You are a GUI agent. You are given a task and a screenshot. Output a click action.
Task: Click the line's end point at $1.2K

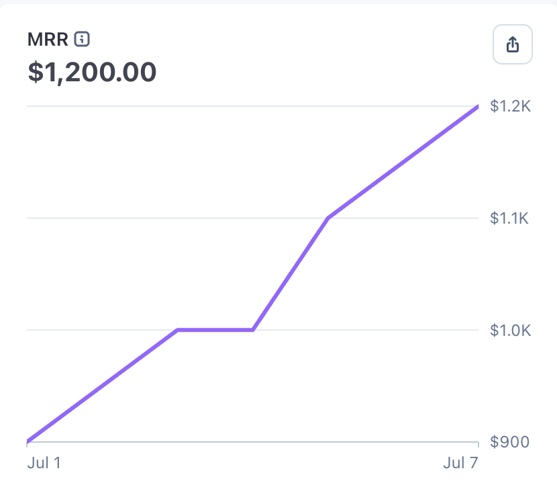[478, 106]
